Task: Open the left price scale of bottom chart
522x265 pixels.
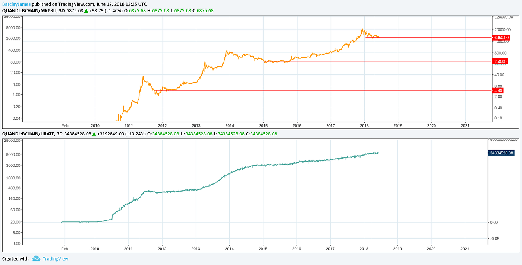Action: pyautogui.click(x=11, y=186)
